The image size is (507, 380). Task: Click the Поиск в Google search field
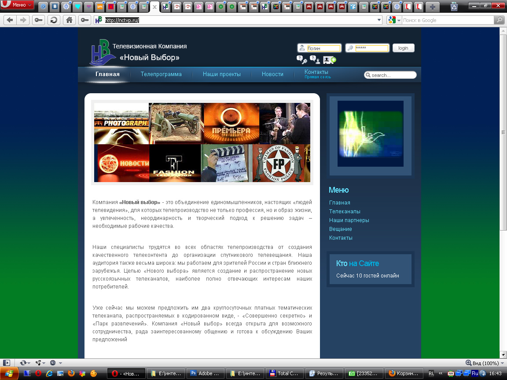[x=448, y=20]
